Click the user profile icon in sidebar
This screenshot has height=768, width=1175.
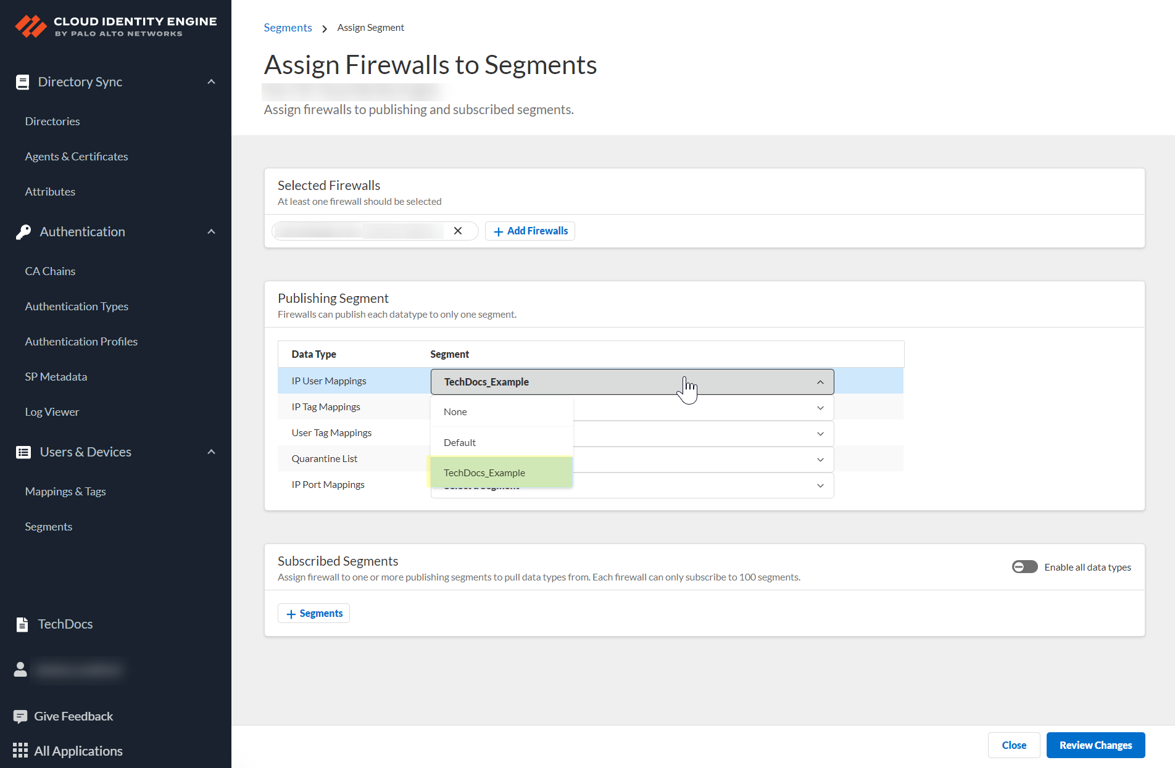click(20, 669)
